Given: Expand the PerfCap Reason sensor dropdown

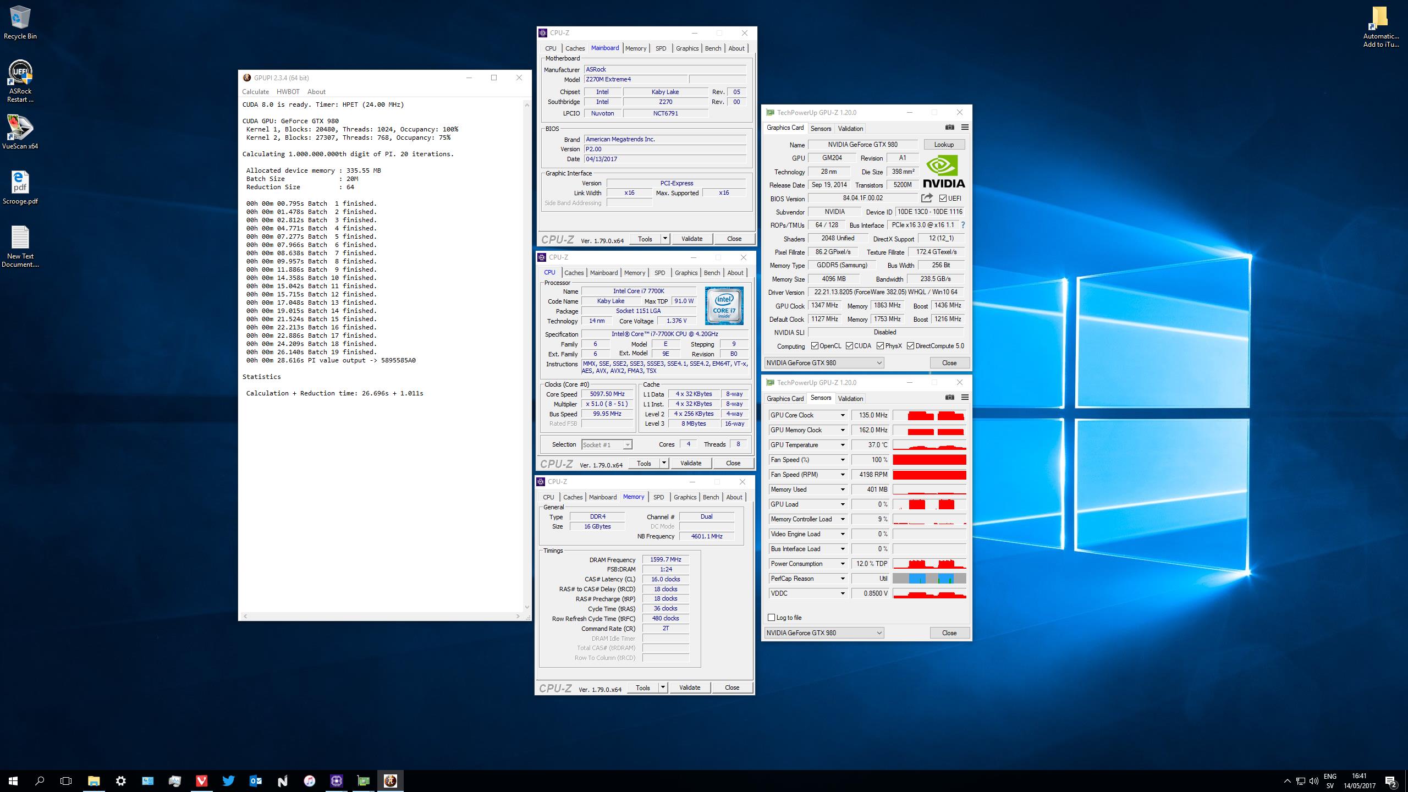Looking at the screenshot, I should pos(842,579).
